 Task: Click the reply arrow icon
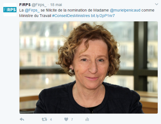(22, 119)
